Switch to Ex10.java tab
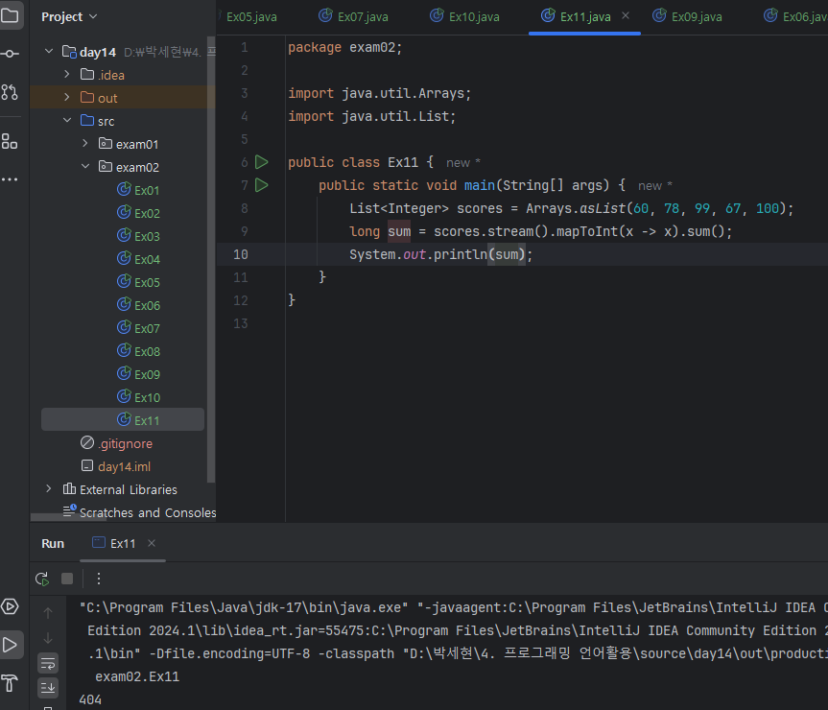 [465, 17]
